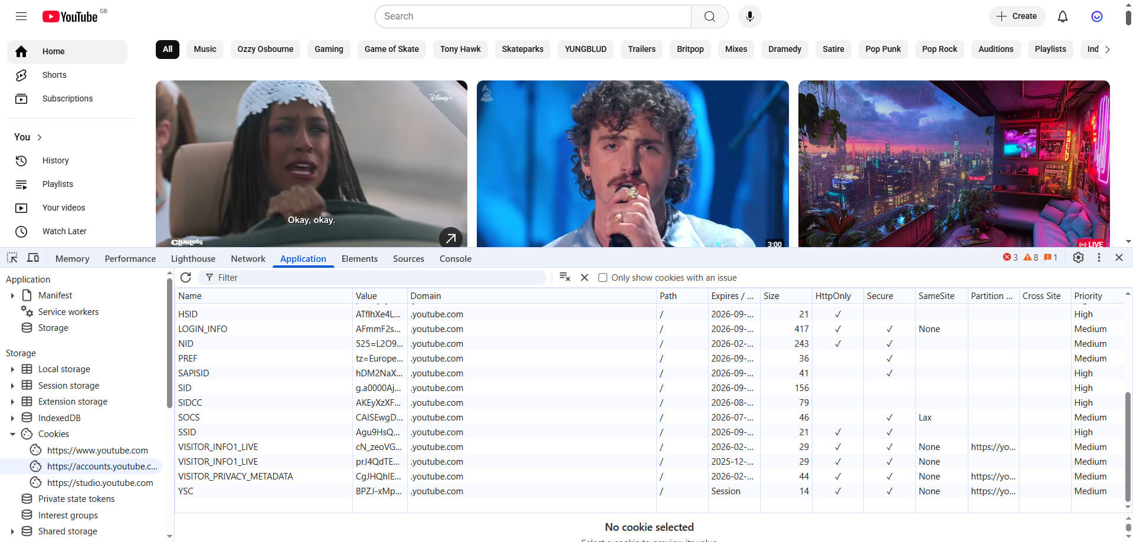Open History in the sidebar

point(67,160)
